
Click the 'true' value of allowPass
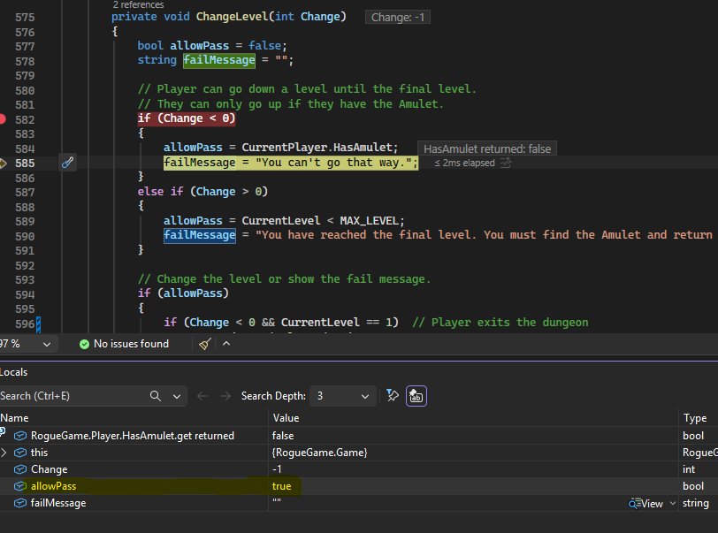281,486
